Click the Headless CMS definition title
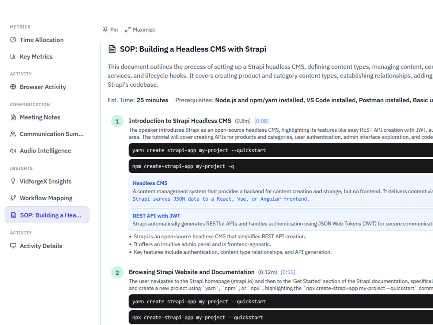The height and width of the screenshot is (325, 433). (150, 183)
